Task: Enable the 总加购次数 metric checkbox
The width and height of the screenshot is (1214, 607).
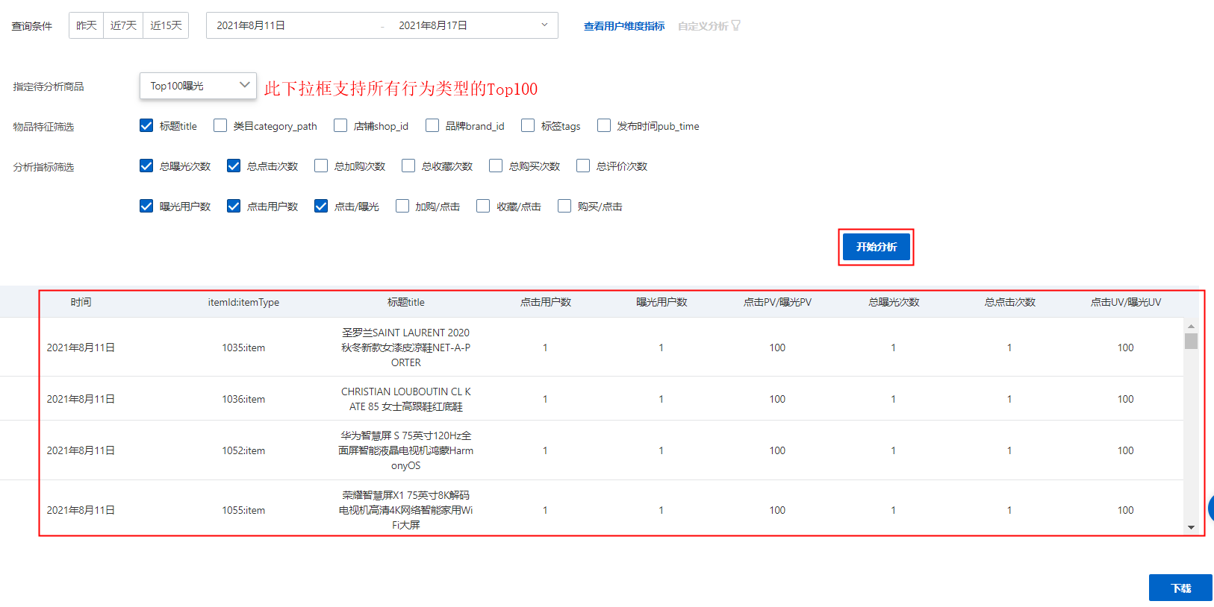Action: 321,166
